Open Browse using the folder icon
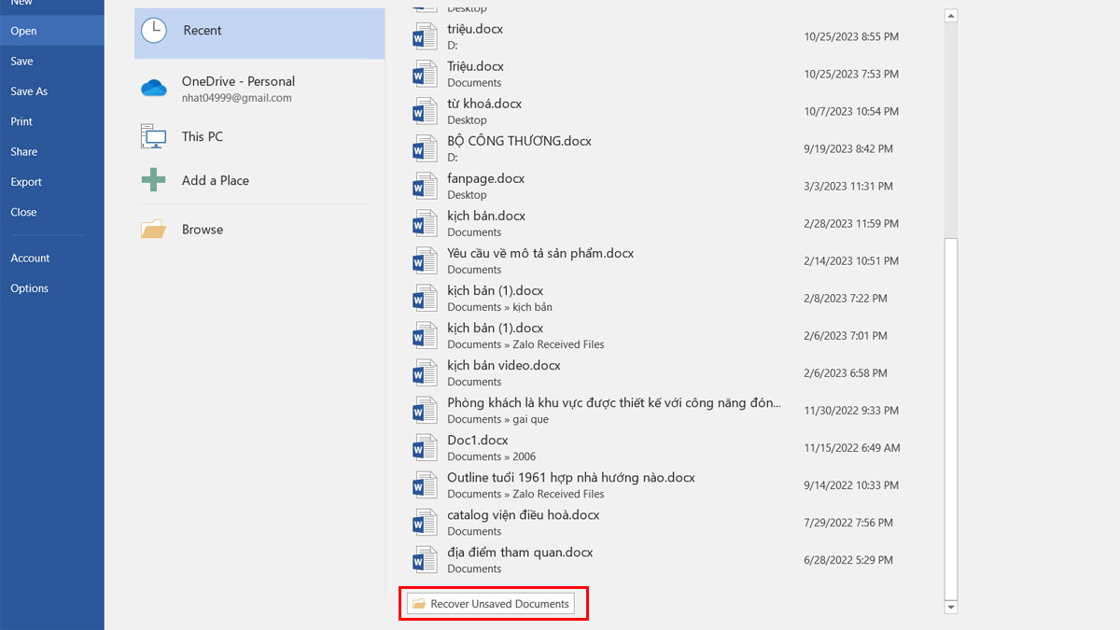1120x630 pixels. [x=153, y=228]
